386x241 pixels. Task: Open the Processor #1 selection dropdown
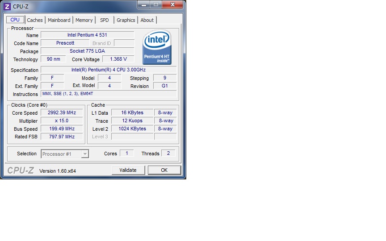pos(65,154)
